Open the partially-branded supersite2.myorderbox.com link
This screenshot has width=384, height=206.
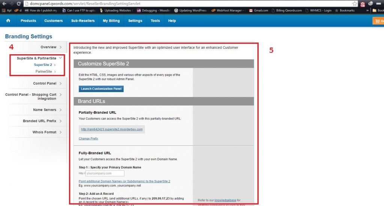pyautogui.click(x=112, y=130)
